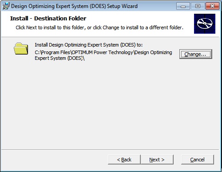Return to previous page with < Back
The width and height of the screenshot is (222, 172).
coord(124,160)
